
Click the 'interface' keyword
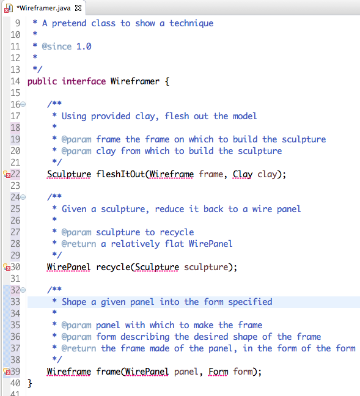tap(84, 81)
